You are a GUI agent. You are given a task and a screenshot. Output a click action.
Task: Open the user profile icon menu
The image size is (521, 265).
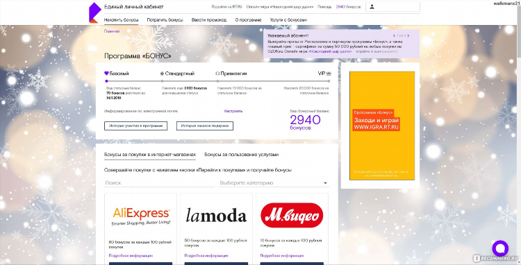(372, 7)
